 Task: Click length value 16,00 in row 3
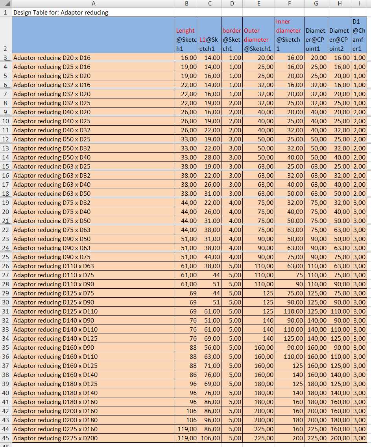[x=186, y=57]
